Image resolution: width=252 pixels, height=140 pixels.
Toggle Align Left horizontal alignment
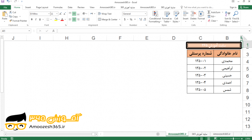point(70,20)
